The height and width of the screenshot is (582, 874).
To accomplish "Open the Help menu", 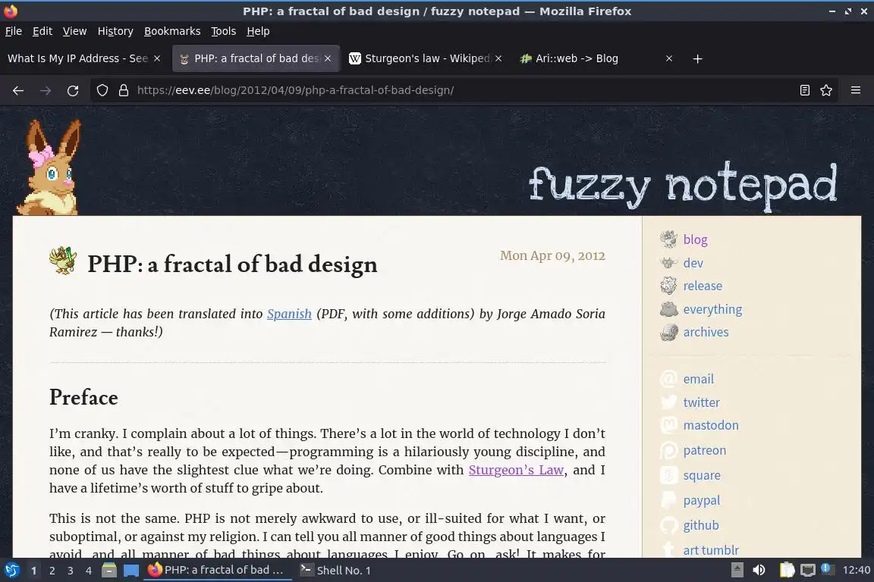I will click(258, 31).
